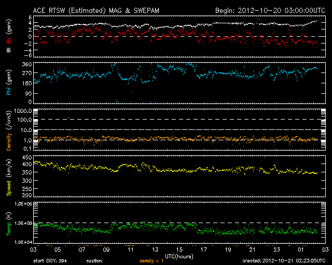The image size is (332, 265).
Task: Click the 'caution:' label at the bottom
Action: (x=95, y=261)
